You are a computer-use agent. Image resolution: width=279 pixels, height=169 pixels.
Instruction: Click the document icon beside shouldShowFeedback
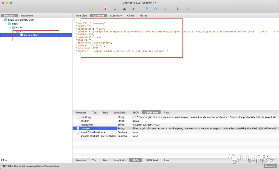78,132
